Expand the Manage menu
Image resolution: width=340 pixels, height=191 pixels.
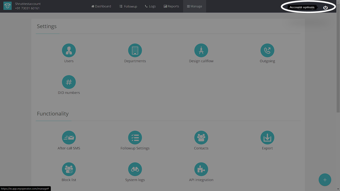click(194, 6)
